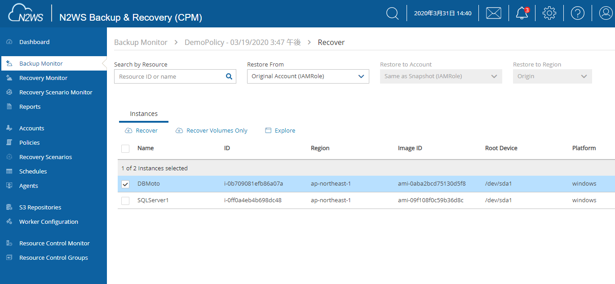
Task: Switch to the Instances tab
Action: pyautogui.click(x=144, y=114)
